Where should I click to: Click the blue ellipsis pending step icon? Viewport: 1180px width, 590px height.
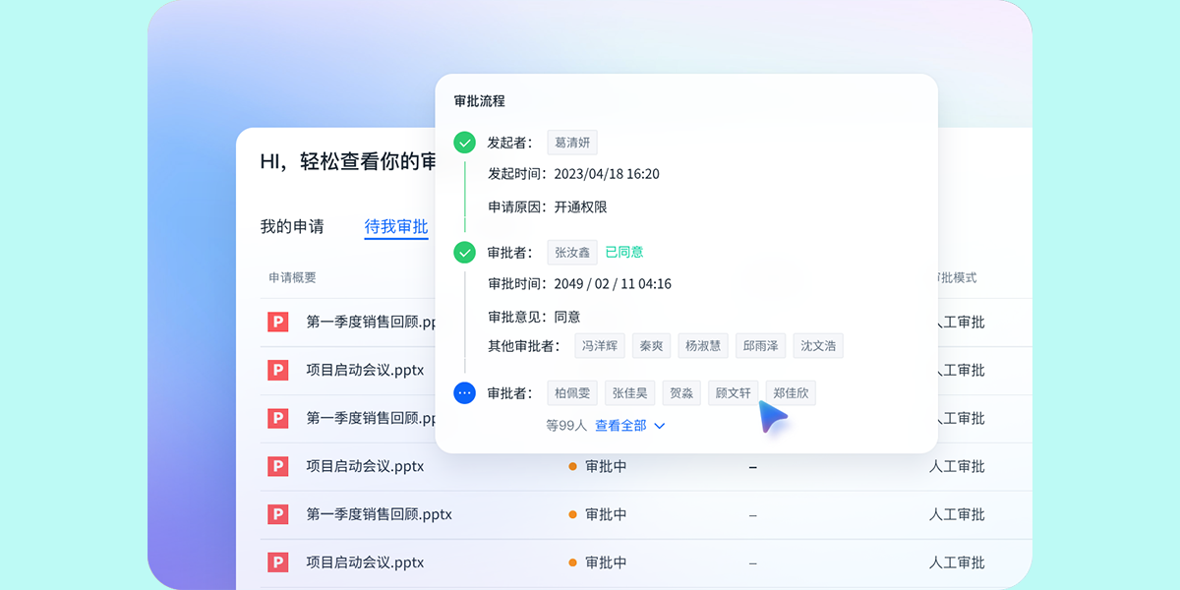point(465,393)
